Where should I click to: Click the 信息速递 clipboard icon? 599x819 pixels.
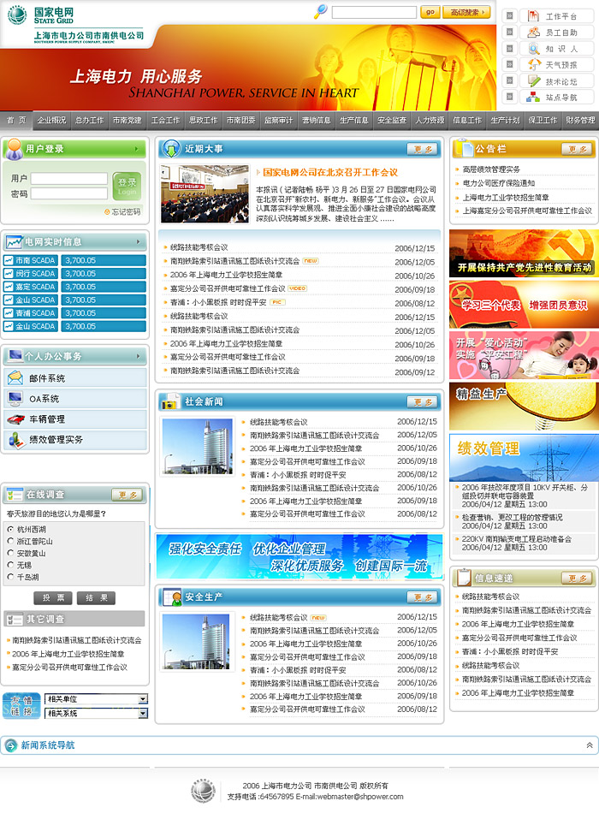pos(463,577)
